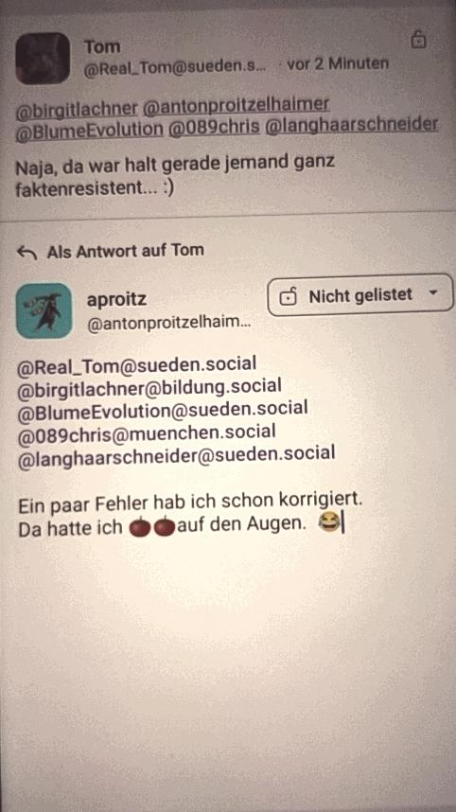Visit the @langhaarschneider mention link

(351, 127)
